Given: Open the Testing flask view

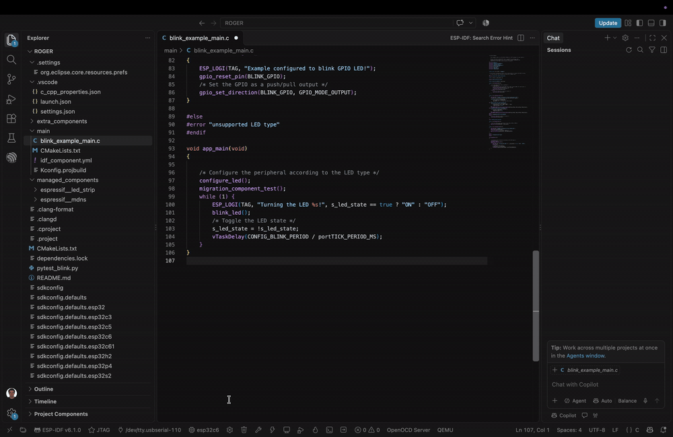Looking at the screenshot, I should 11,138.
